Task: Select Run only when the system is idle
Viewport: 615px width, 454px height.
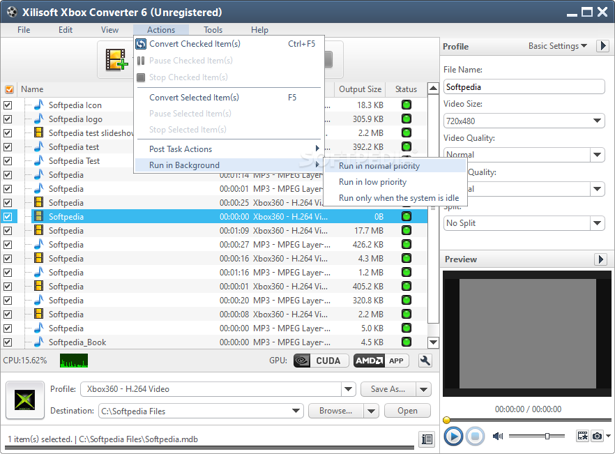Action: click(x=395, y=198)
